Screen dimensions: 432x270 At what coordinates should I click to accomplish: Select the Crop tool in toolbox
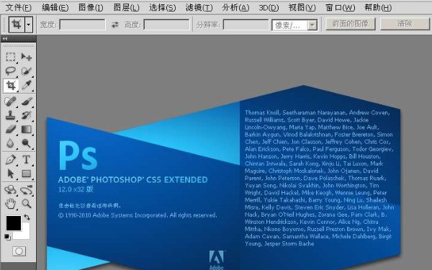pos(11,86)
